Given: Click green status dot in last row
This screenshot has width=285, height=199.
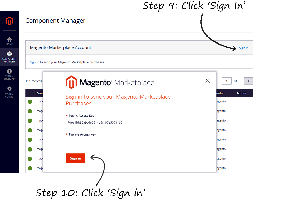Looking at the screenshot, I should tap(30, 168).
